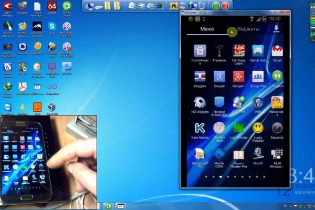The image size is (315, 210).
Task: Click the phone webcam video preview
Action: coord(48,159)
